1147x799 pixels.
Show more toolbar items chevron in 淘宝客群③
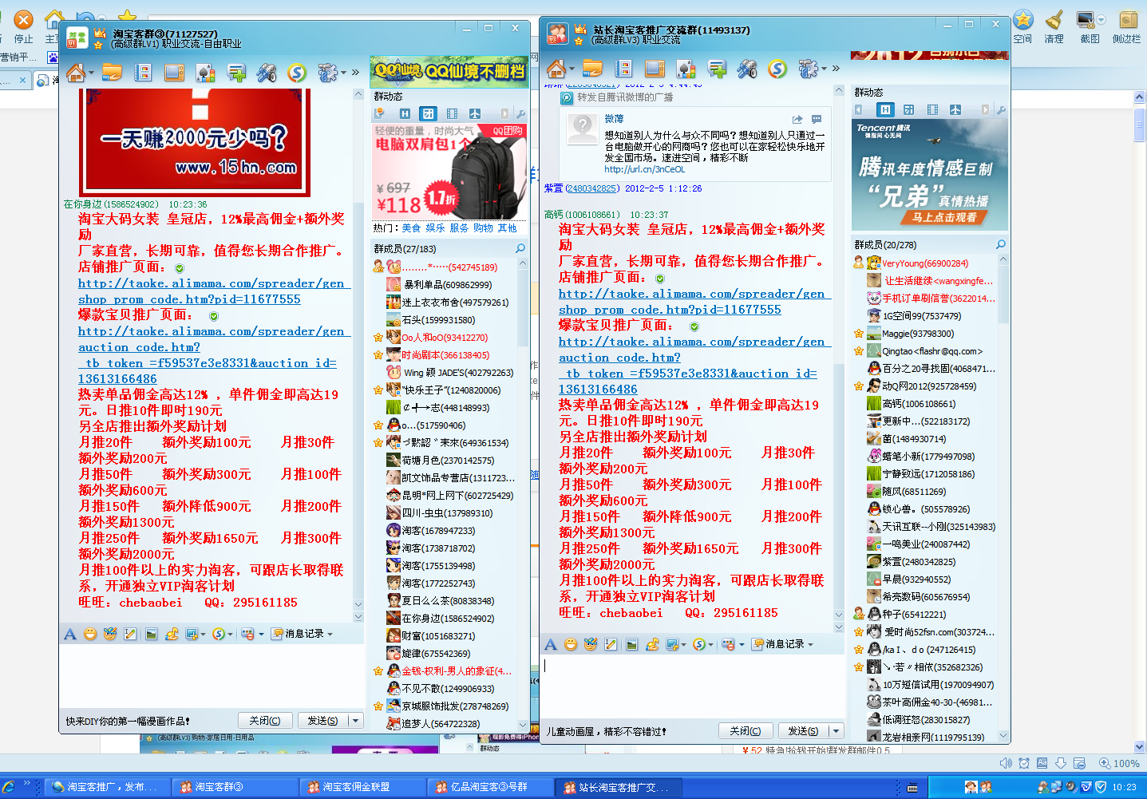[355, 73]
